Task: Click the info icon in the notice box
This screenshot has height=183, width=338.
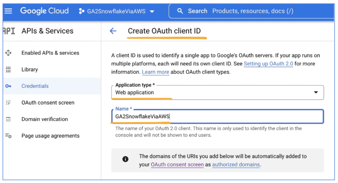Action: pos(125,159)
